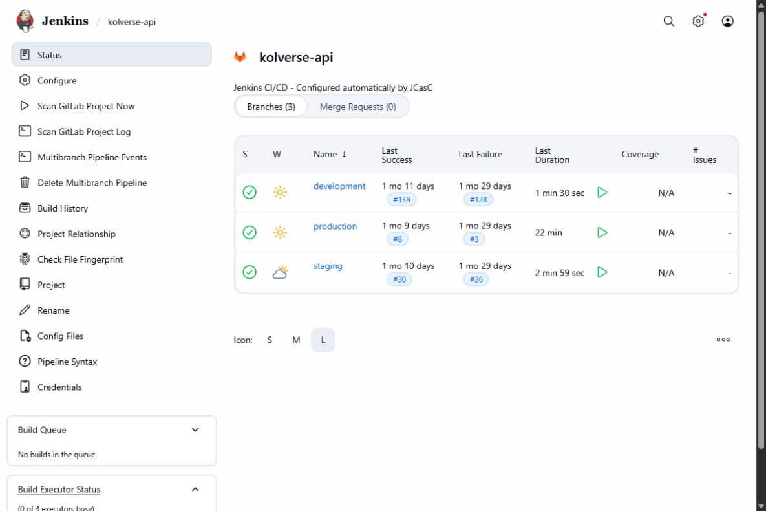Viewport: 766px width, 511px height.
Task: Open failed build #128 badge
Action: (478, 199)
